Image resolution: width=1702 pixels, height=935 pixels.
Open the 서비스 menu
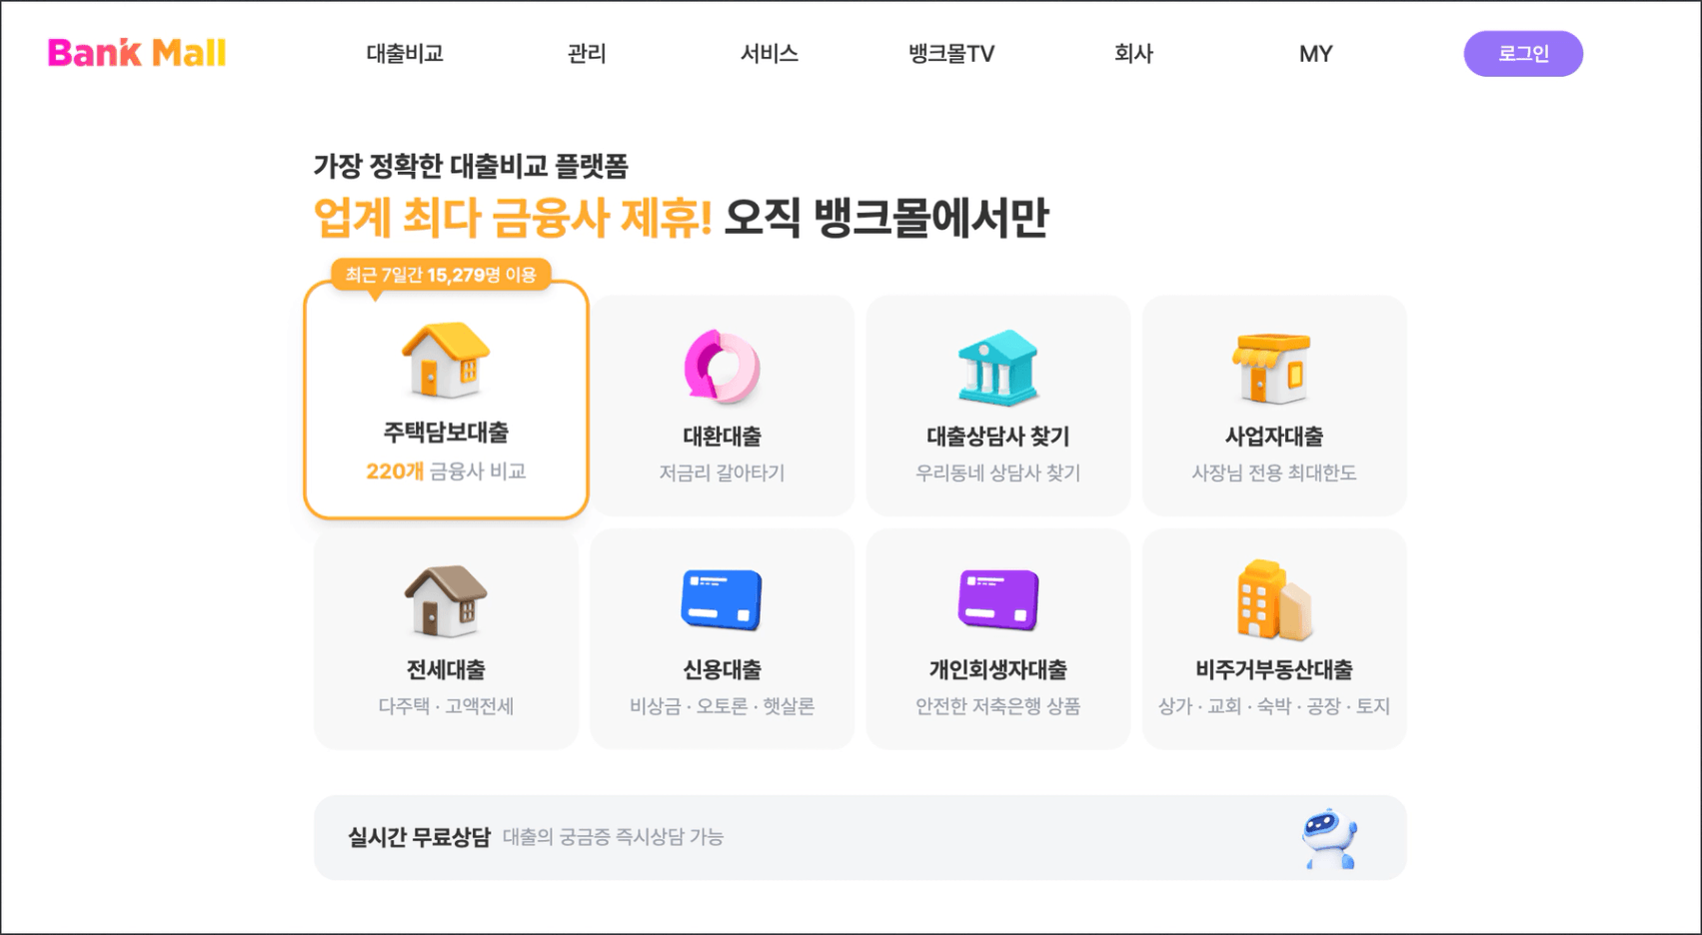point(769,54)
